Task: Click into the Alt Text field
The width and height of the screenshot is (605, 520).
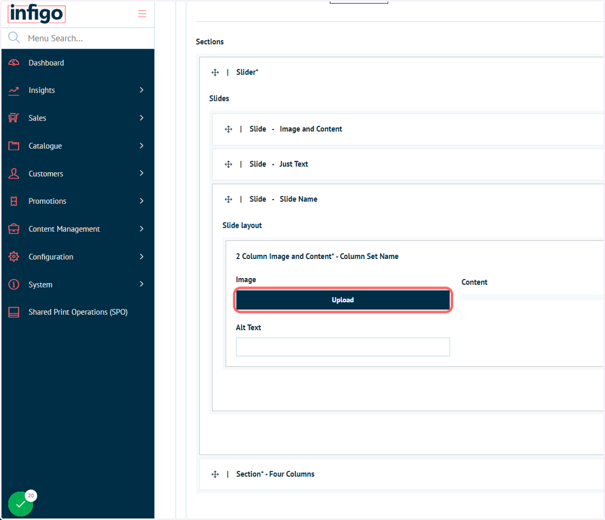Action: (343, 347)
